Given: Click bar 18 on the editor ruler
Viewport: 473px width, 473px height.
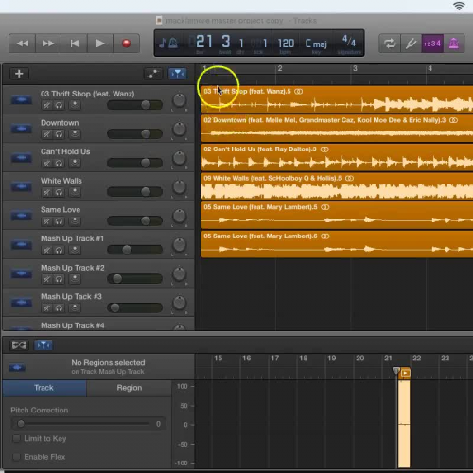Looking at the screenshot, I should [x=304, y=359].
